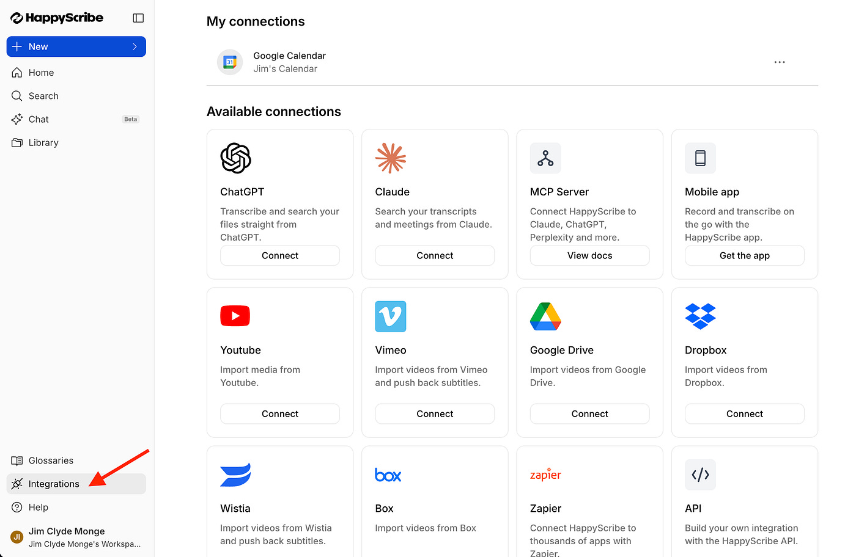The height and width of the screenshot is (557, 856).
Task: Click the Search magnifier icon
Action: [17, 96]
